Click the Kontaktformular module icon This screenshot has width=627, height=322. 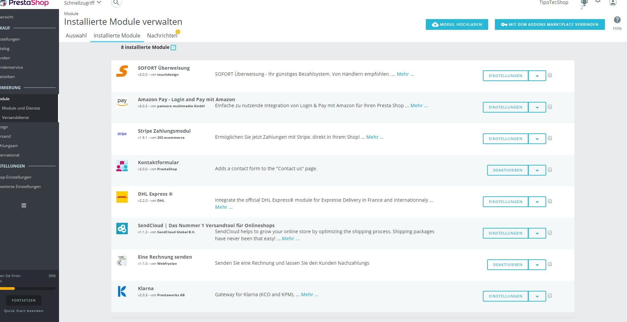pyautogui.click(x=122, y=166)
